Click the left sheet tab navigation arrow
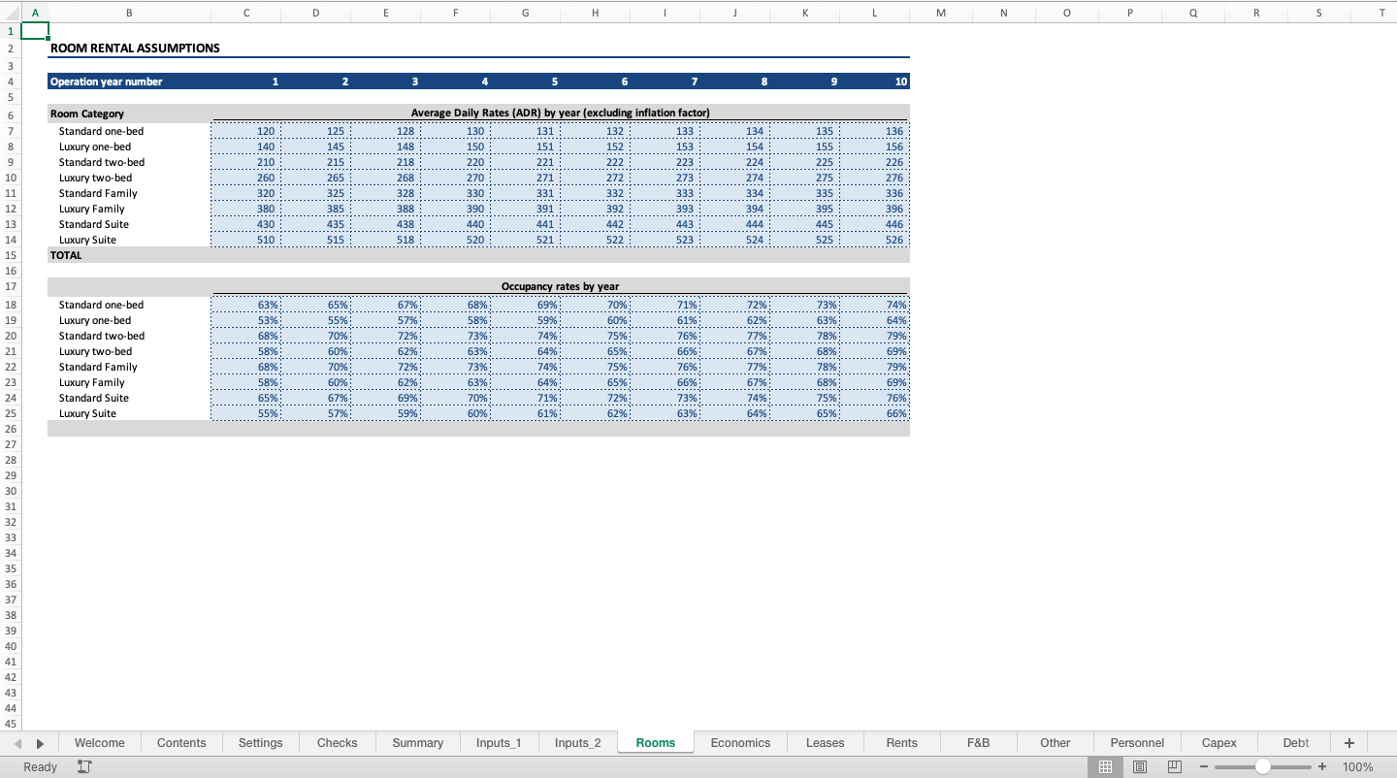Image resolution: width=1397 pixels, height=778 pixels. tap(17, 742)
